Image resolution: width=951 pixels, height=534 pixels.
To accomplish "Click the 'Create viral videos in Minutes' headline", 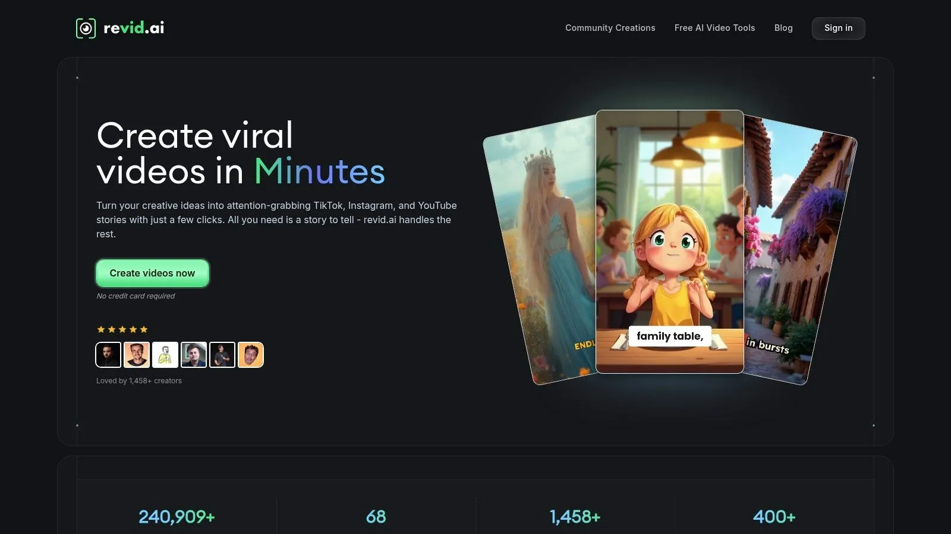I will pyautogui.click(x=241, y=153).
